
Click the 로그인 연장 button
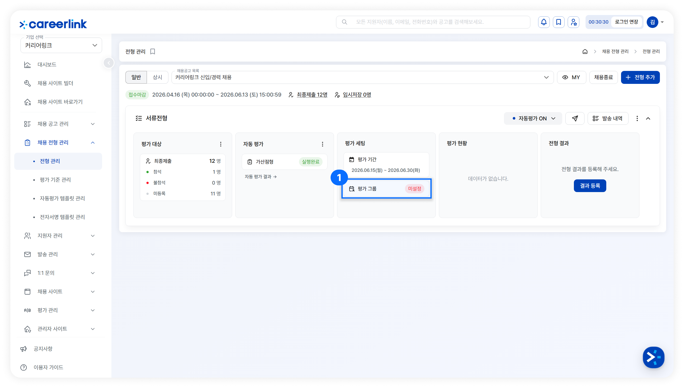[x=626, y=22]
